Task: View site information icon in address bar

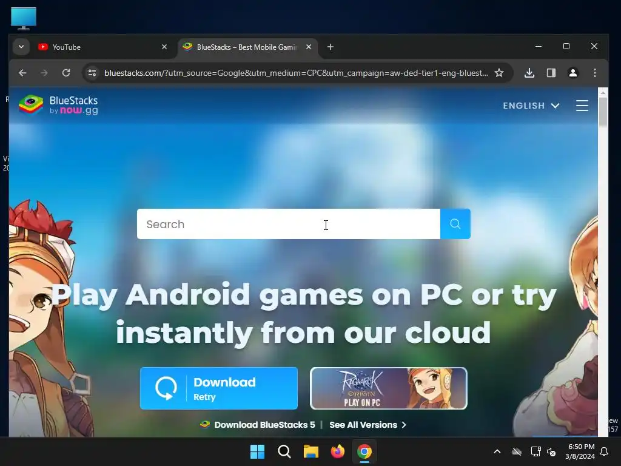Action: (x=92, y=73)
